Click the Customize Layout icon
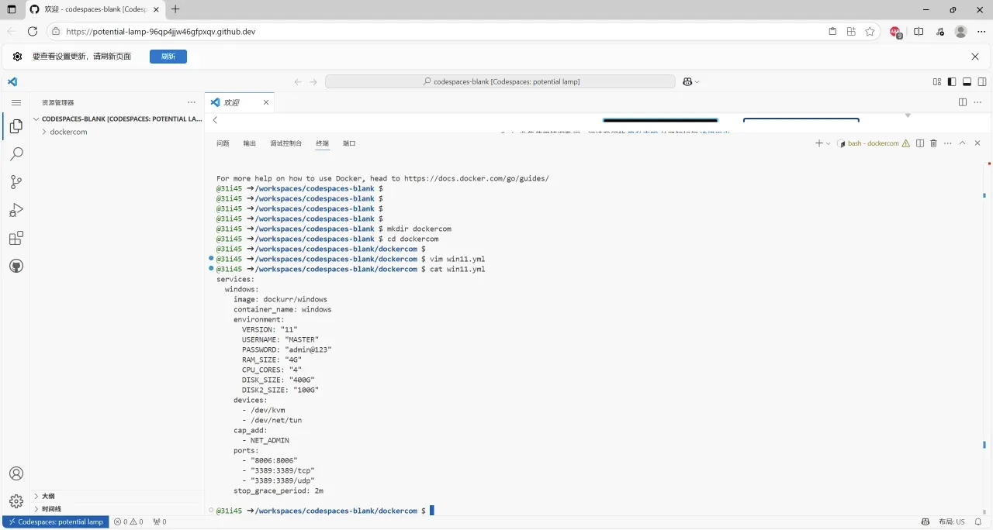Image resolution: width=993 pixels, height=530 pixels. click(937, 81)
